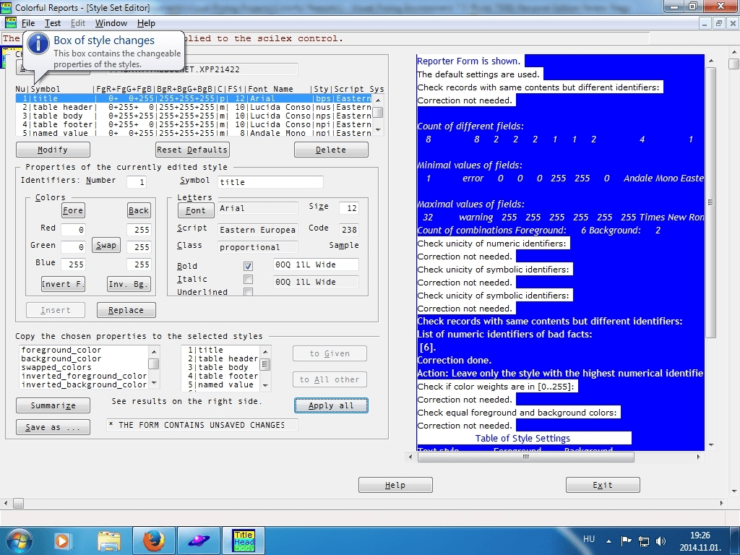Click the identifier Number field
This screenshot has height=555, width=740.
coord(136,182)
